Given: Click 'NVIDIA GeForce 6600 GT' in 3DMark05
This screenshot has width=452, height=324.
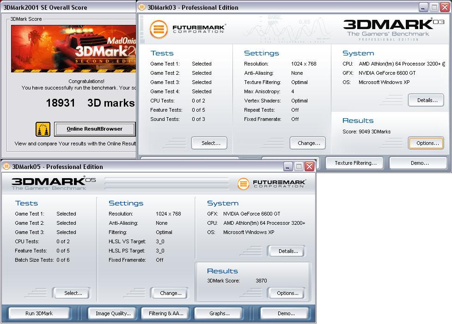Looking at the screenshot, I should pyautogui.click(x=252, y=214).
